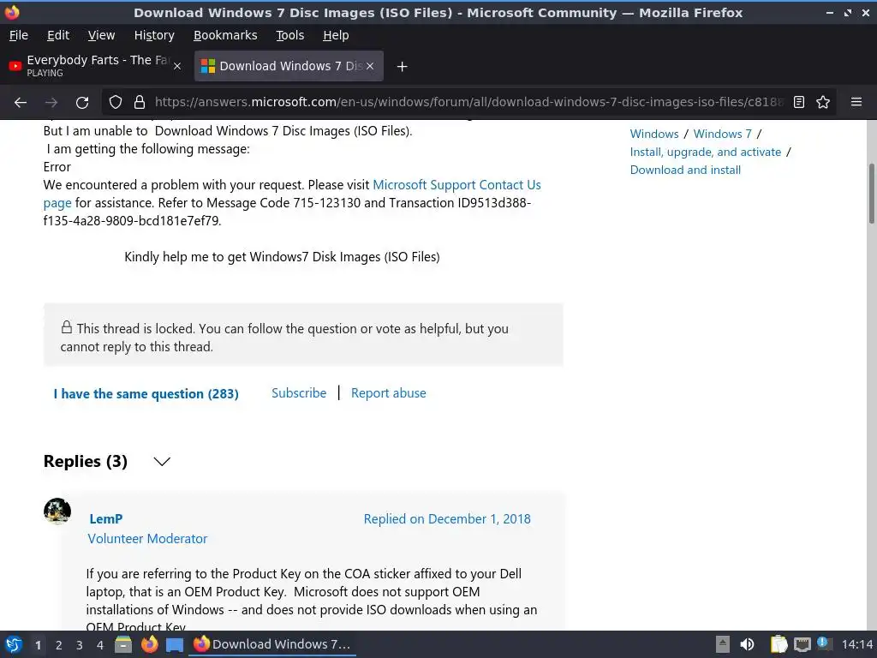Image resolution: width=877 pixels, height=658 pixels.
Task: Switch to virtual desktop 2
Action: point(59,645)
